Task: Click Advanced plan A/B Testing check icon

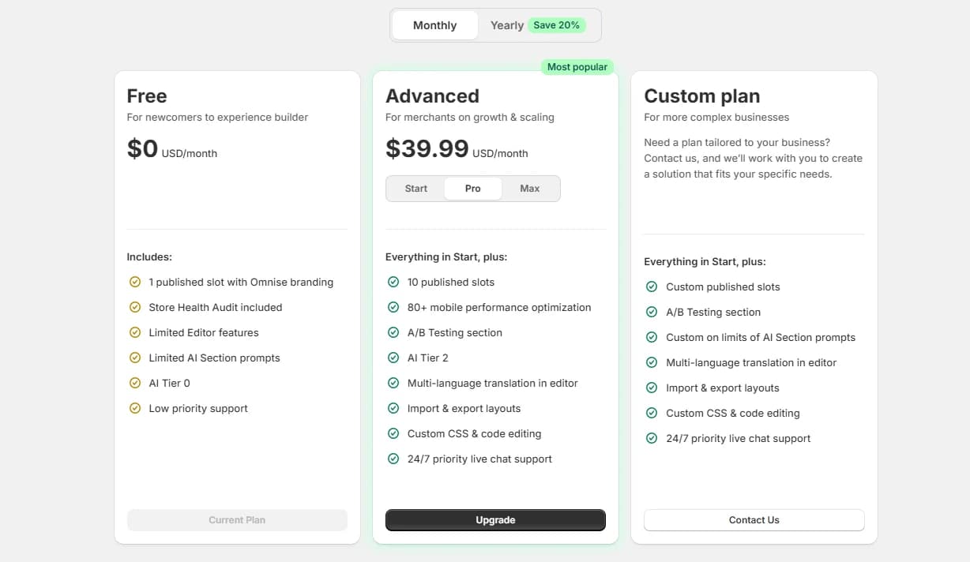Action: click(393, 332)
